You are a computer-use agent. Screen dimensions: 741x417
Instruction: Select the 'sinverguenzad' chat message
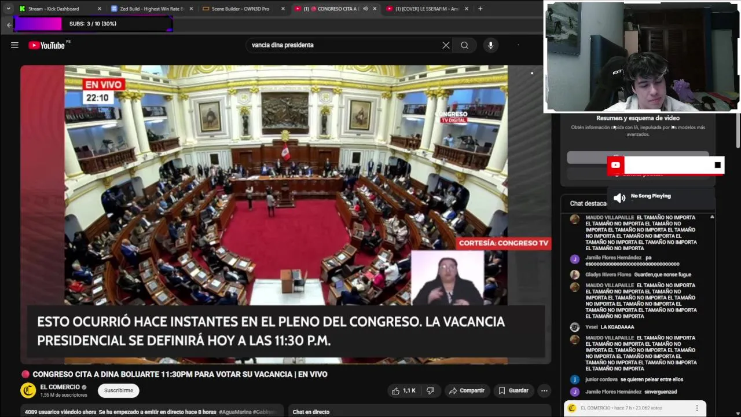coord(660,392)
